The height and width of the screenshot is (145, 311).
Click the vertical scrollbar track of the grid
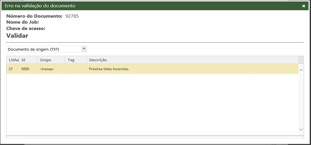[301, 99]
